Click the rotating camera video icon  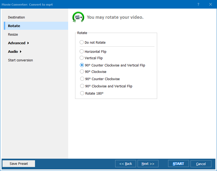point(78,17)
